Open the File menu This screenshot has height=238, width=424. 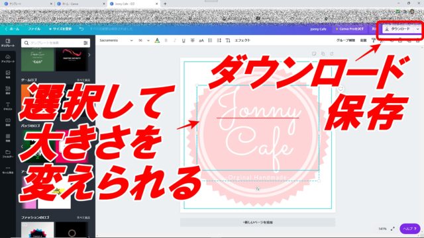click(34, 28)
